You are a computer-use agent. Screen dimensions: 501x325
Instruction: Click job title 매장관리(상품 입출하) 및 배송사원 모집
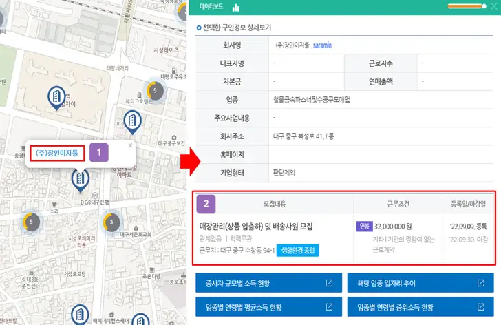tap(256, 227)
